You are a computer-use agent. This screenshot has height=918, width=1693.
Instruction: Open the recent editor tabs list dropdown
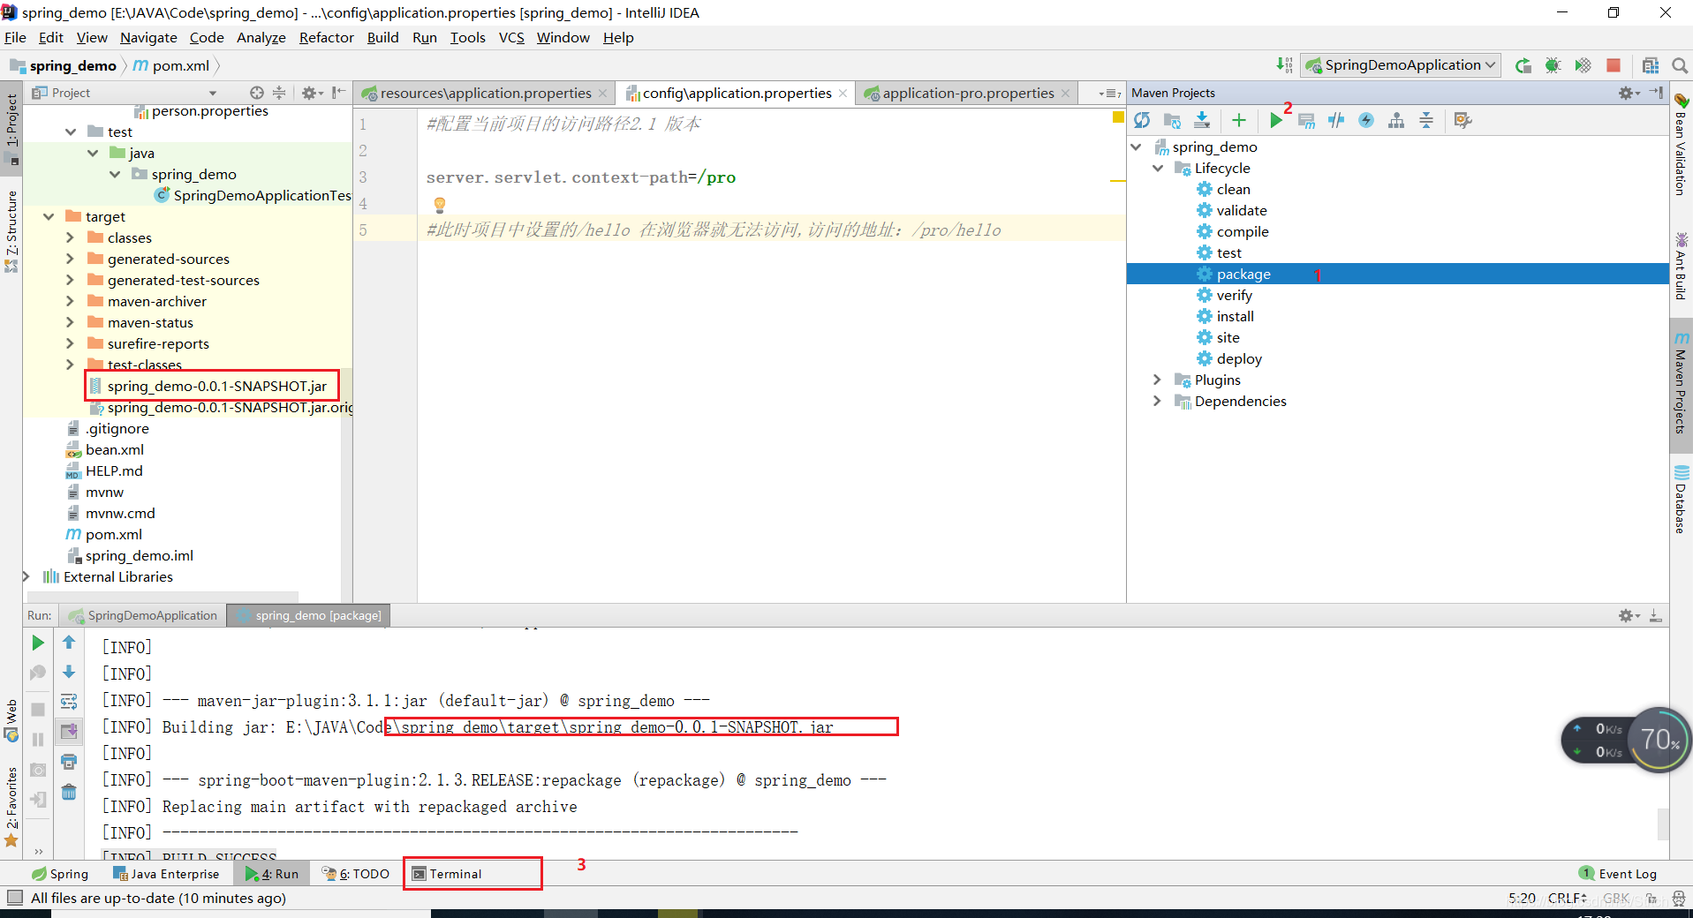pyautogui.click(x=1110, y=93)
